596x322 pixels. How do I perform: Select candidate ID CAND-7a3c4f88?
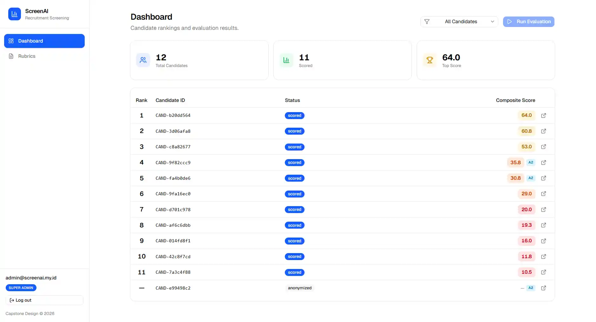coord(173,272)
